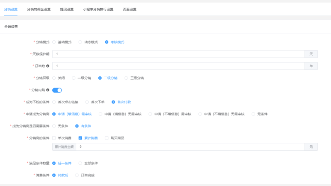Toggle the 分销内购 switch off
331x186 pixels.
point(57,90)
